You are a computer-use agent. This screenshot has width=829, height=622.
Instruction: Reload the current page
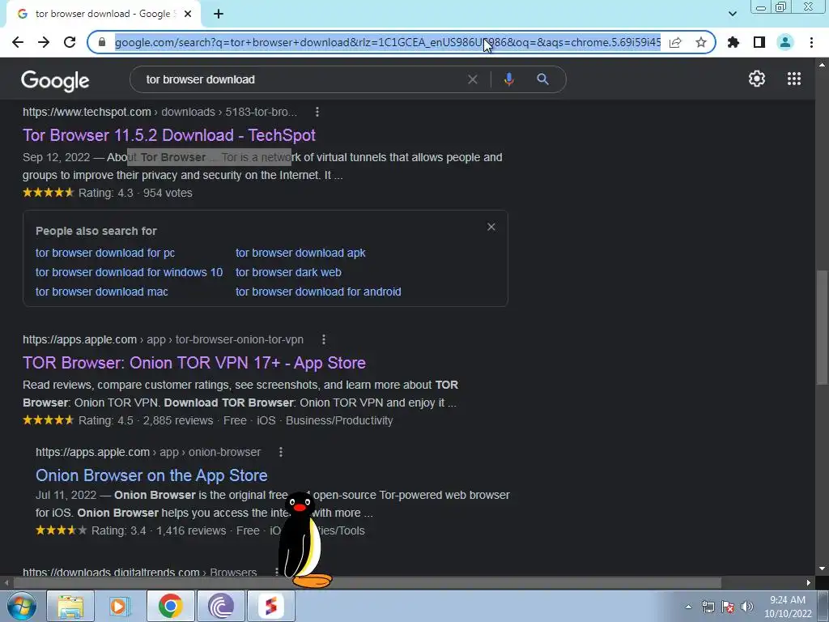tap(70, 42)
